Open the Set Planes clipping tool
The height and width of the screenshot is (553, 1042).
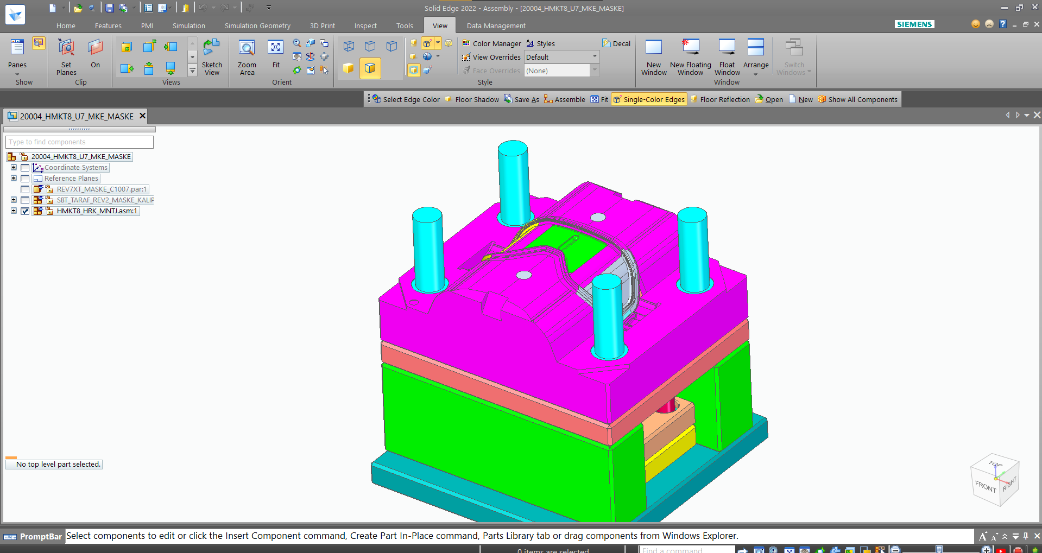coord(66,57)
